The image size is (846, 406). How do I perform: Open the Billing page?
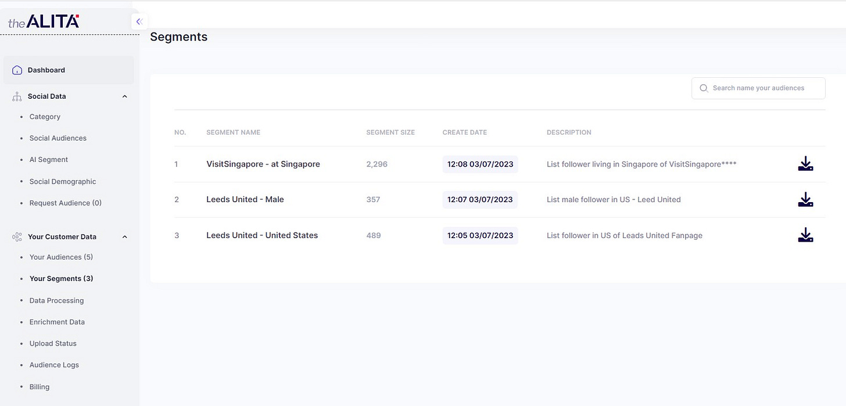40,387
